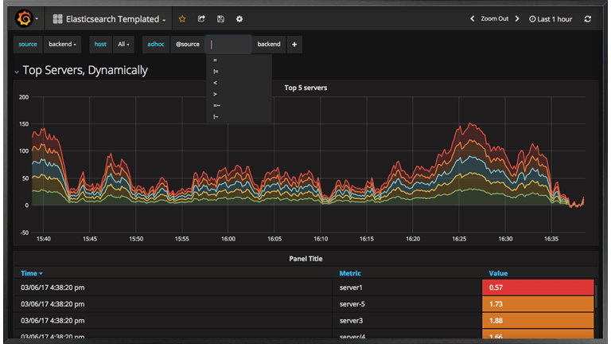Collapse the Top Servers, Dynamically row
This screenshot has height=344, width=611.
17,72
